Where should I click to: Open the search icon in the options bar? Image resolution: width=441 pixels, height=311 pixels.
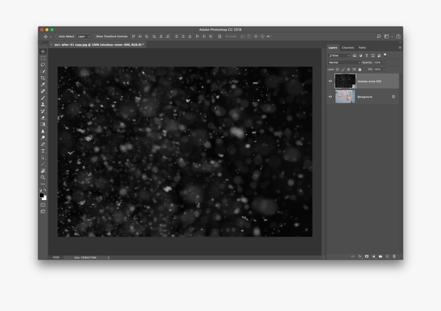378,36
